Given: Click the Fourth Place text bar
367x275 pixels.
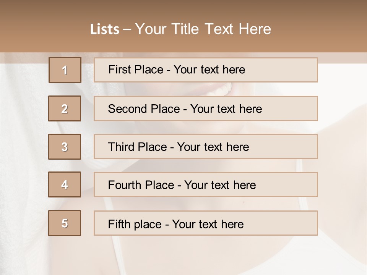Looking at the screenshot, I should click(206, 184).
